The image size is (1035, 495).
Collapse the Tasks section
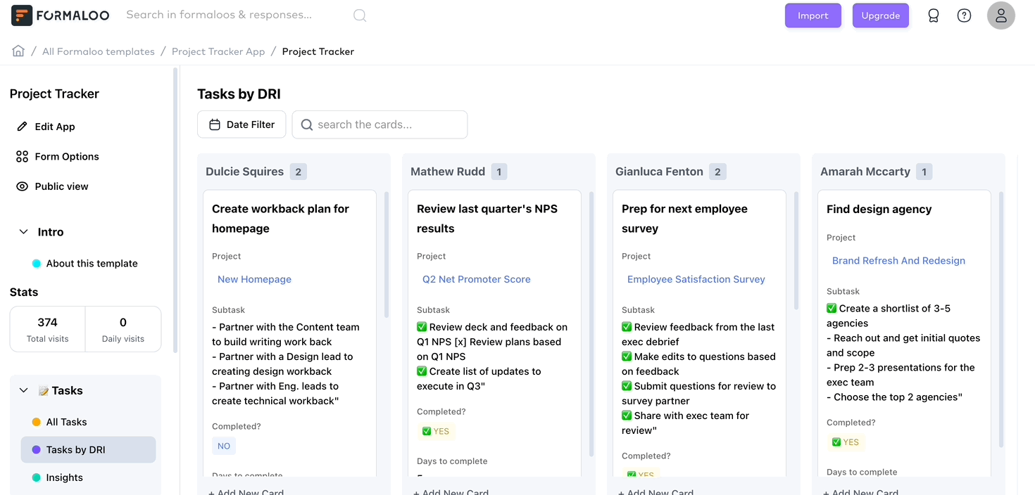pos(23,390)
